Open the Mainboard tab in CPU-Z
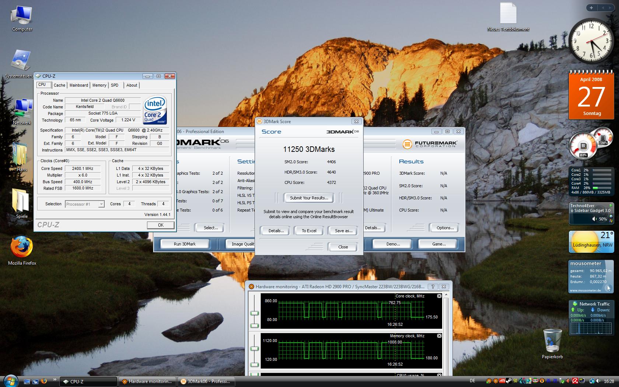 [79, 85]
